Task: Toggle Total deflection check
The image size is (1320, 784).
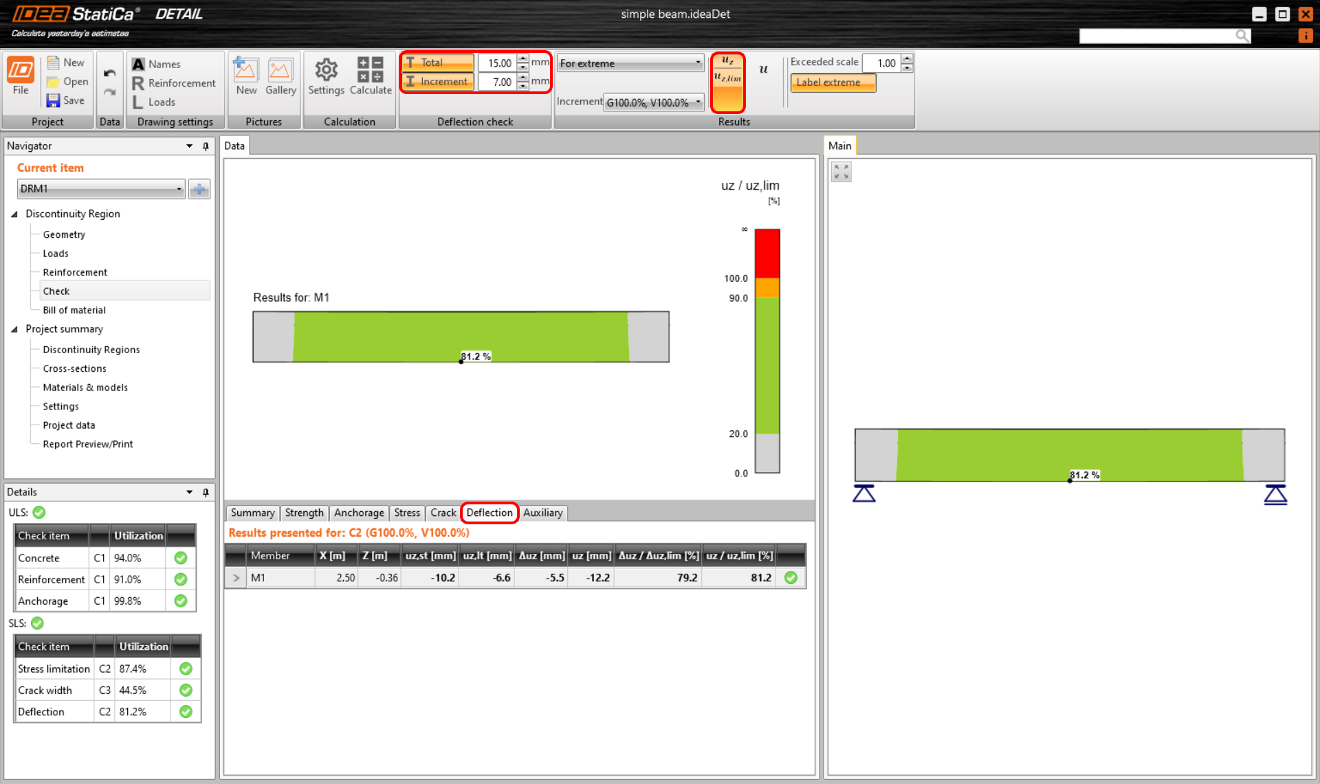Action: point(438,63)
